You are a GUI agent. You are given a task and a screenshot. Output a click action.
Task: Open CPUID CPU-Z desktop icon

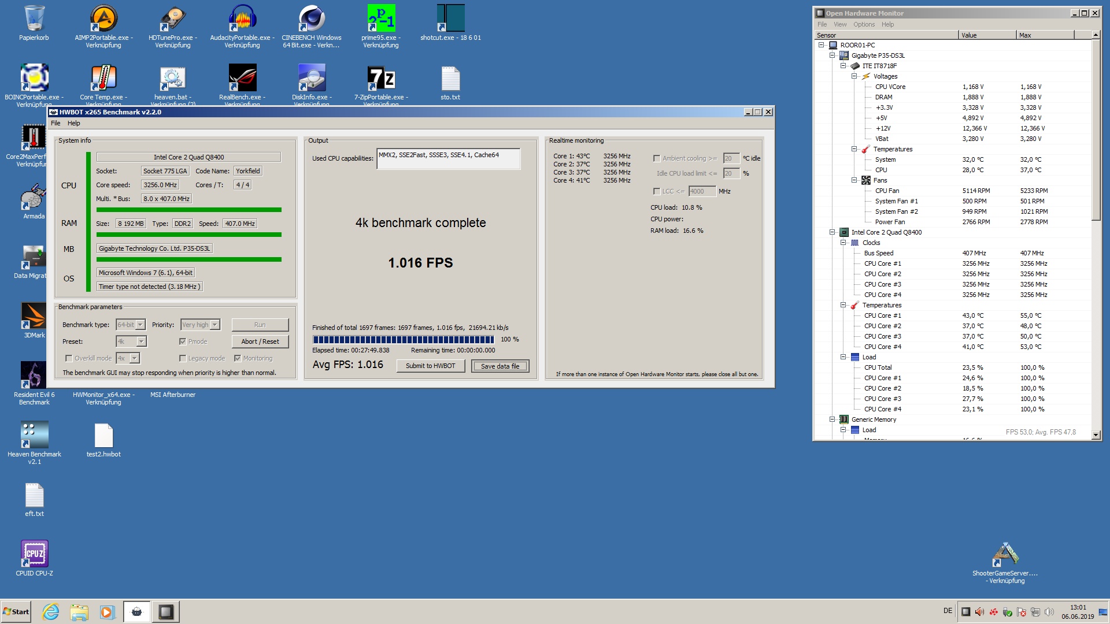pos(34,554)
